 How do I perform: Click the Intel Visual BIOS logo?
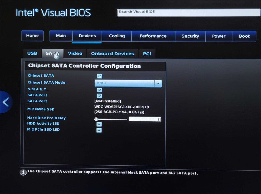click(x=53, y=13)
